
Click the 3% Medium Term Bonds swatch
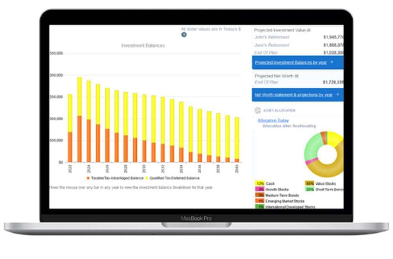260,195
